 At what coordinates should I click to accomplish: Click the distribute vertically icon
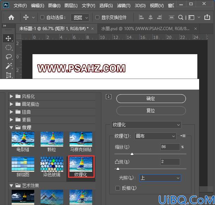(x=171, y=17)
